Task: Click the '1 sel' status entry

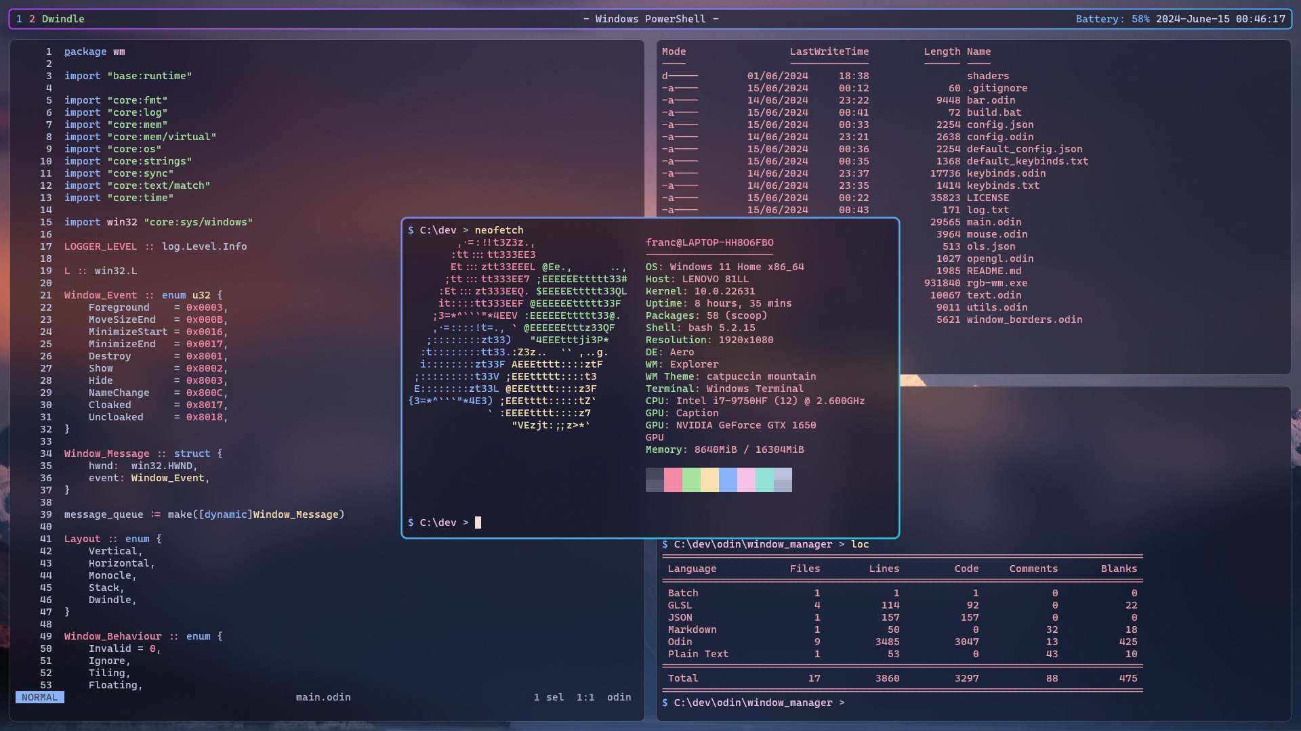Action: [549, 697]
